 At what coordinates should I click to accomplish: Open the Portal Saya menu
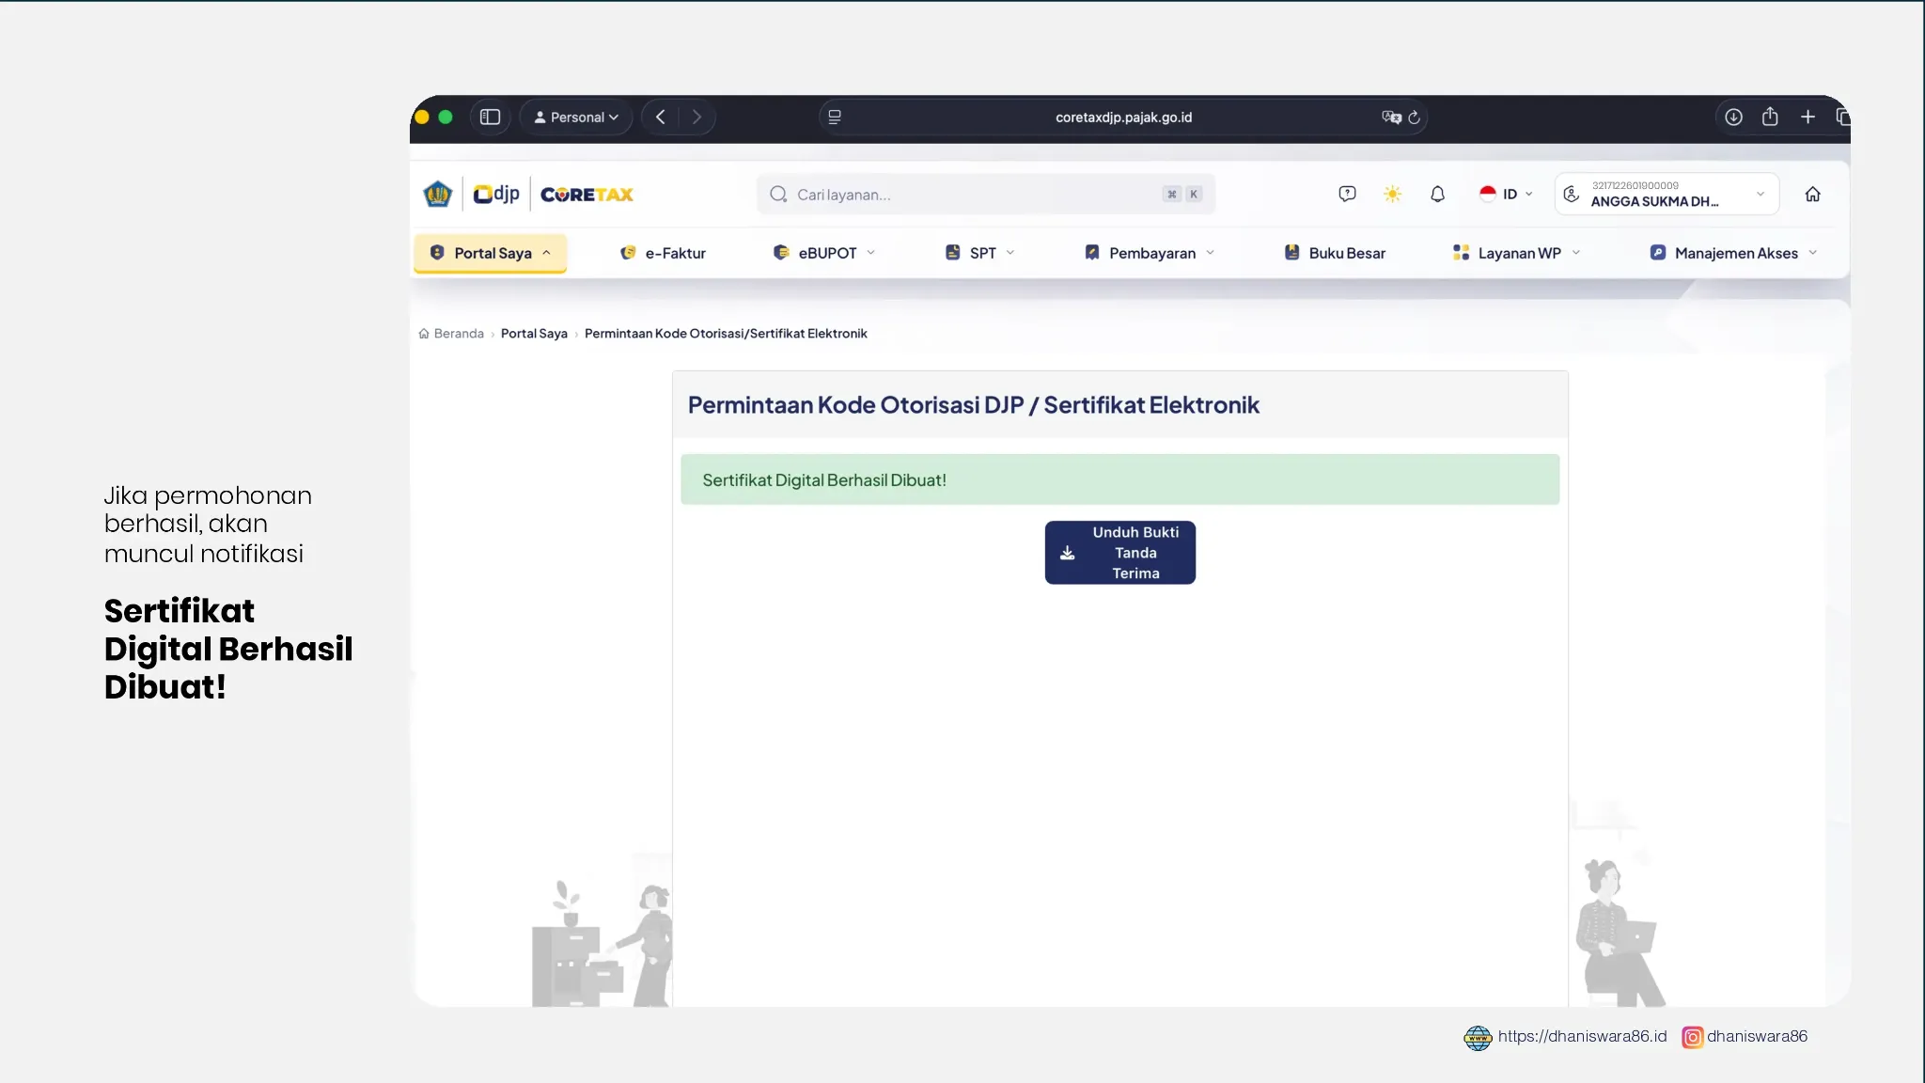tap(490, 253)
